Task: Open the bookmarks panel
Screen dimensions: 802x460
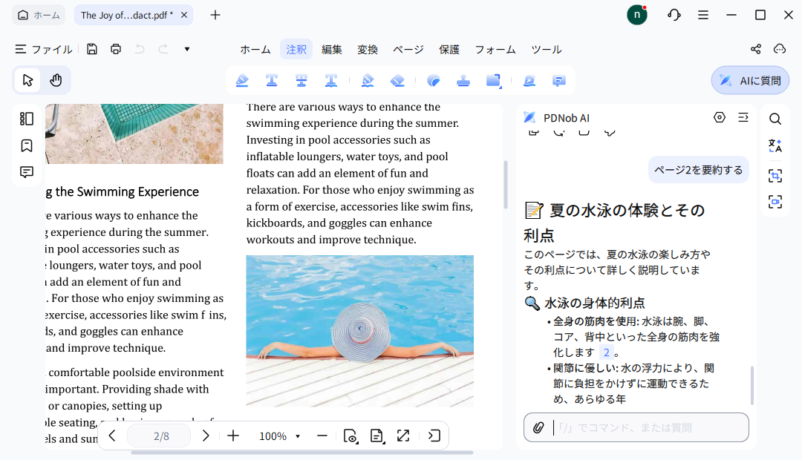Action: (27, 145)
